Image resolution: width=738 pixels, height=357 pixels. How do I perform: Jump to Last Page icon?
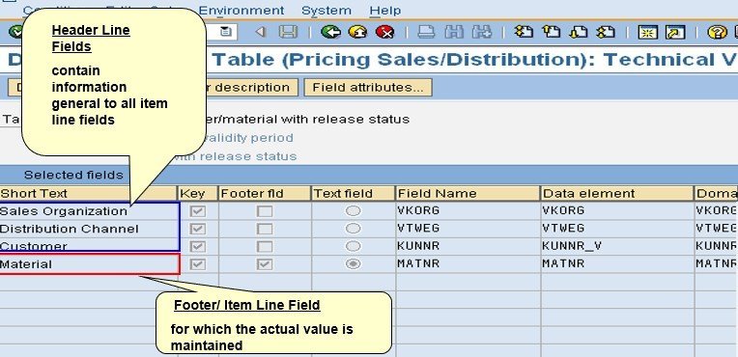[606, 32]
